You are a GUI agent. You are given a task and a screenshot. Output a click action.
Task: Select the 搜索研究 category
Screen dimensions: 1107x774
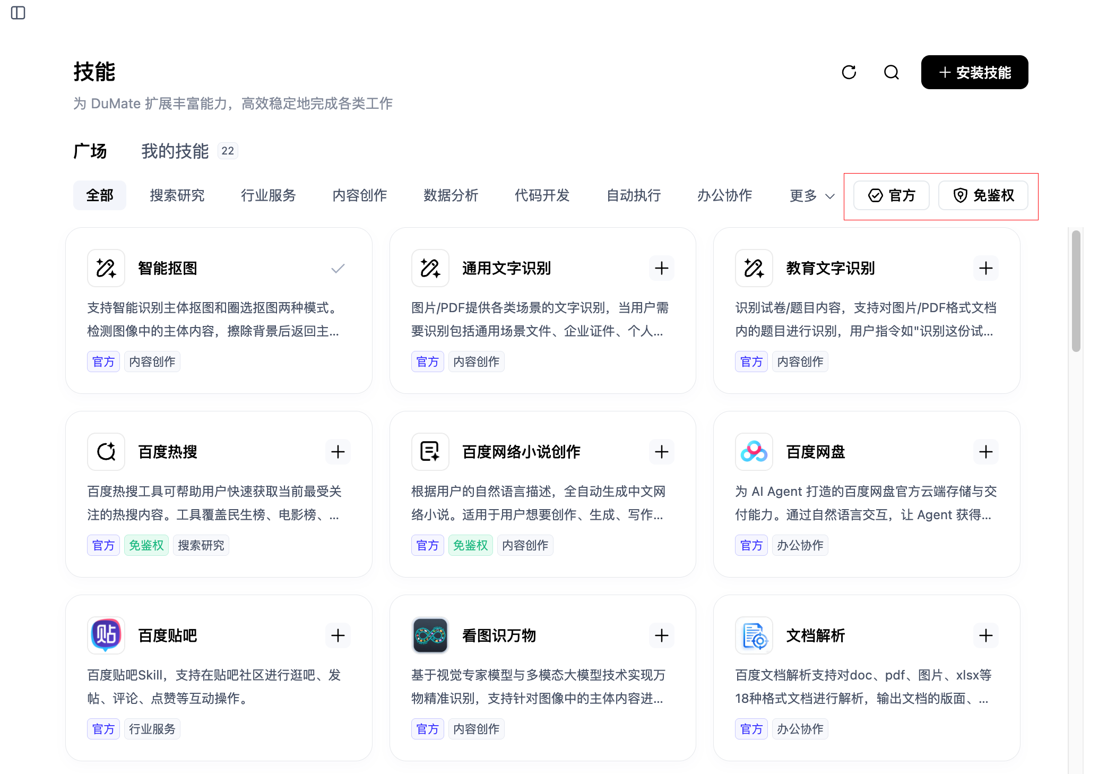tap(177, 195)
